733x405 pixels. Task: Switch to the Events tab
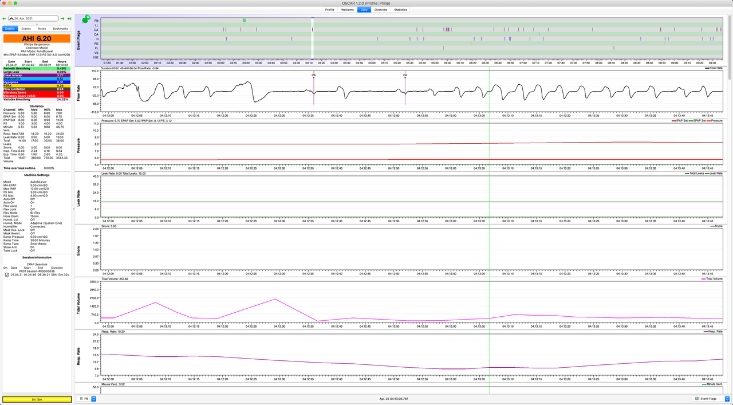click(26, 28)
